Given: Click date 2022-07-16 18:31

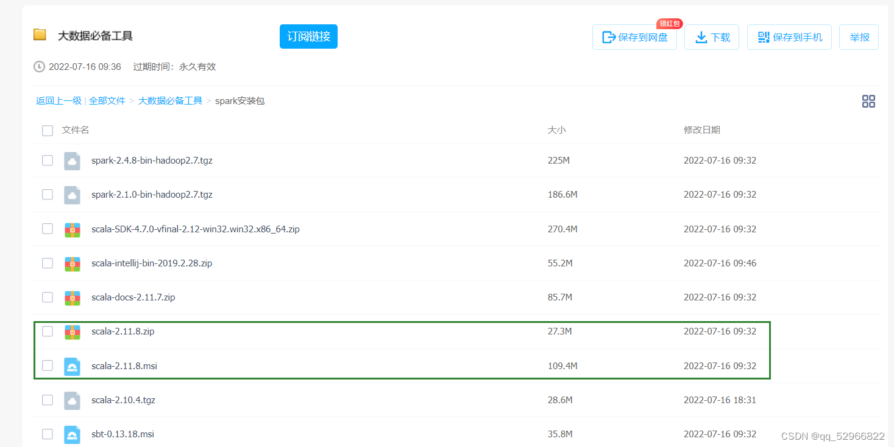Looking at the screenshot, I should 720,400.
